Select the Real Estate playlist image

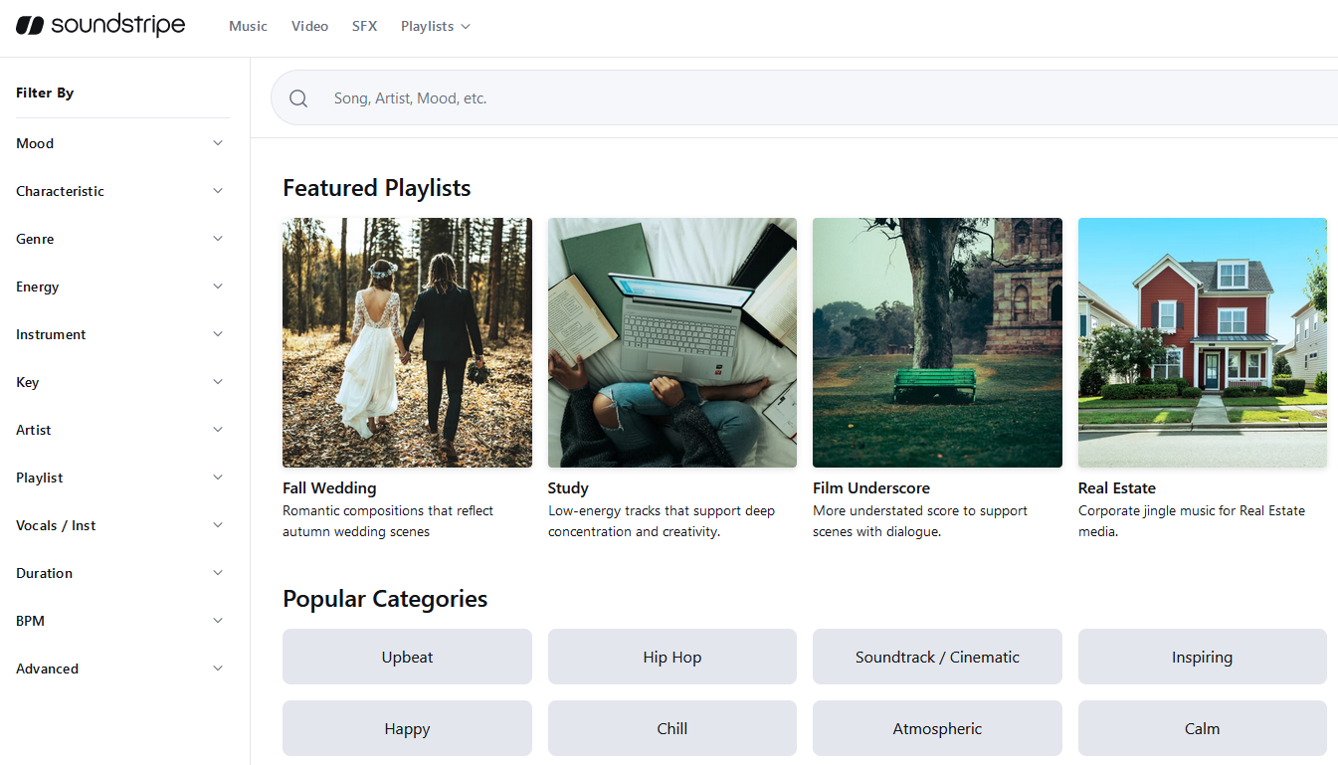1202,342
